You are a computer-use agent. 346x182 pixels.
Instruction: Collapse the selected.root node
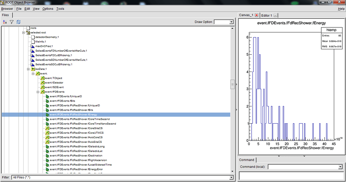pos(23,33)
